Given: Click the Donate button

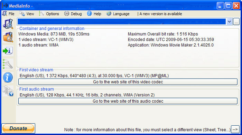Looking at the screenshot, I should (18, 128).
